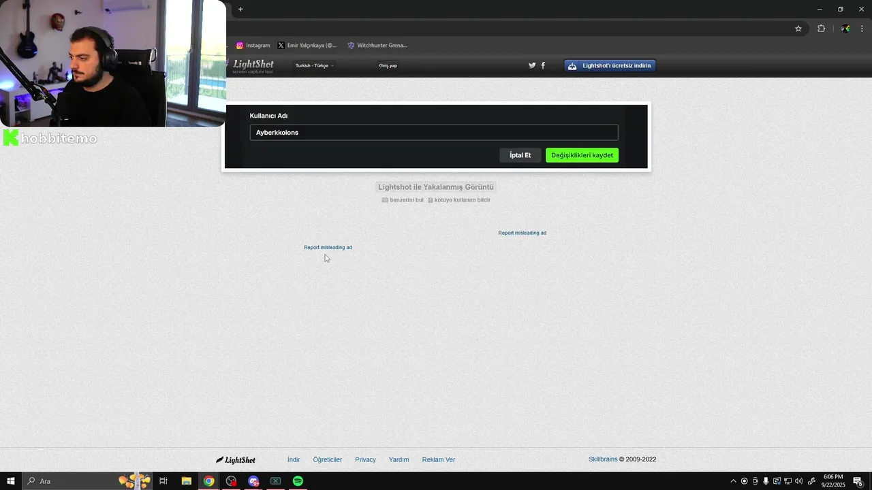This screenshot has height=490, width=872.
Task: Click the benzerini bul link
Action: tap(403, 200)
